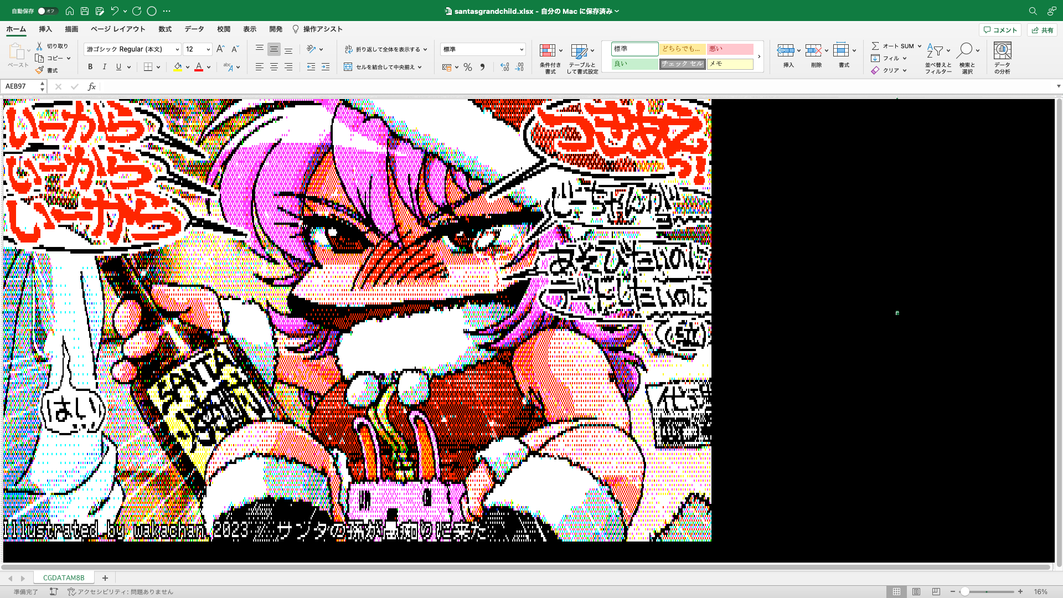Viewport: 1063px width, 598px height.
Task: Click the Home icon in title bar
Action: [70, 11]
